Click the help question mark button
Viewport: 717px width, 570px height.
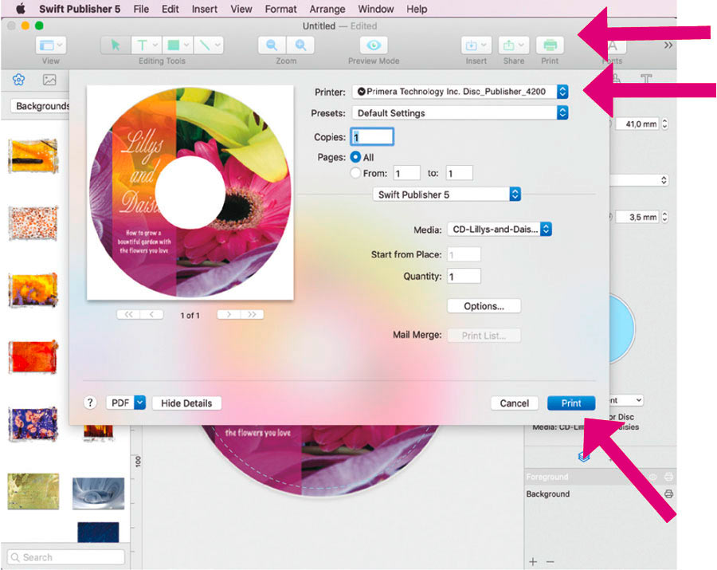coord(90,403)
